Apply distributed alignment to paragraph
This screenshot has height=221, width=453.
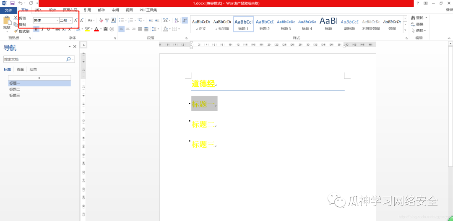click(x=146, y=29)
